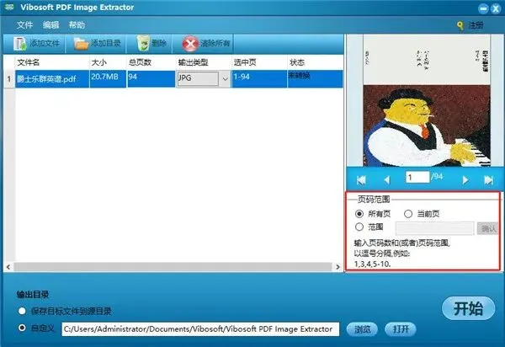505x347 pixels.
Task: Click the 确认 range confirm button
Action: coord(487,228)
